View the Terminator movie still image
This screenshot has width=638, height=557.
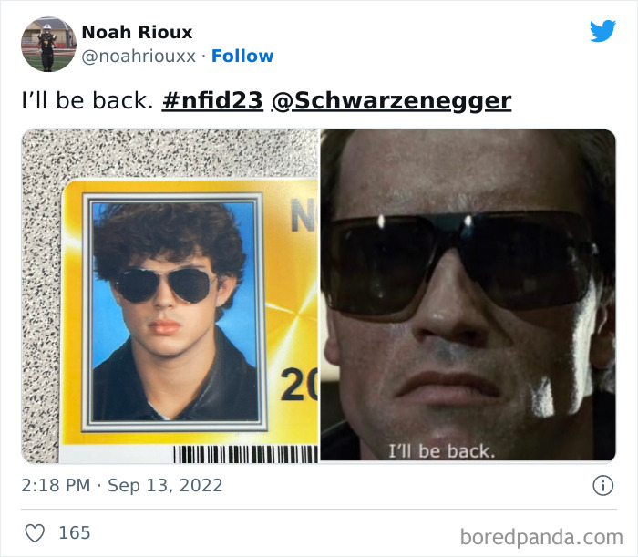pyautogui.click(x=468, y=295)
